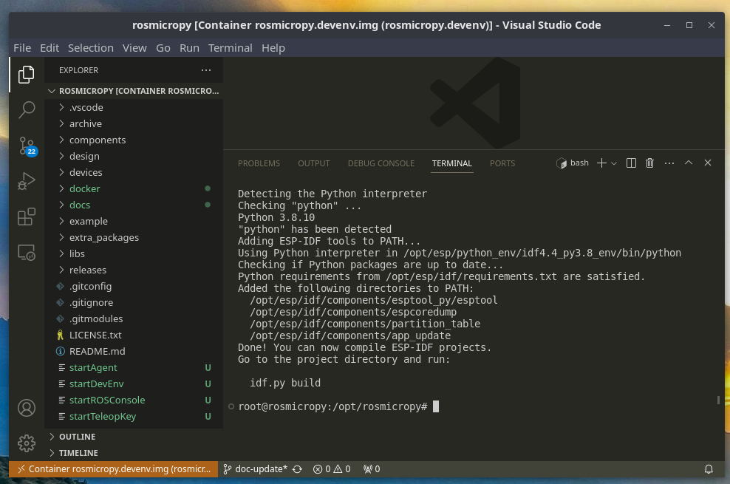
Task: Open the Terminal menu
Action: 231,48
